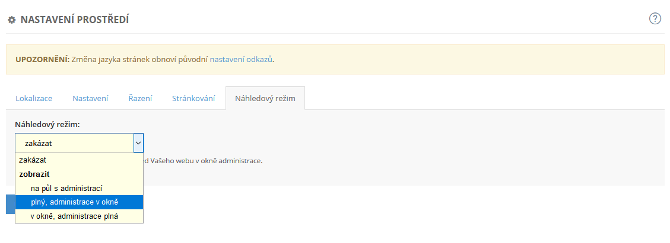Screen dimensions: 670x243
Task: Click the description text about "okně administrace"
Action: pos(202,160)
